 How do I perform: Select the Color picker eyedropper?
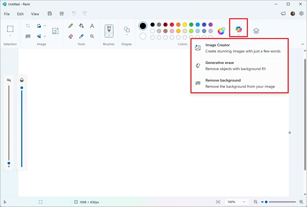pos(81,36)
